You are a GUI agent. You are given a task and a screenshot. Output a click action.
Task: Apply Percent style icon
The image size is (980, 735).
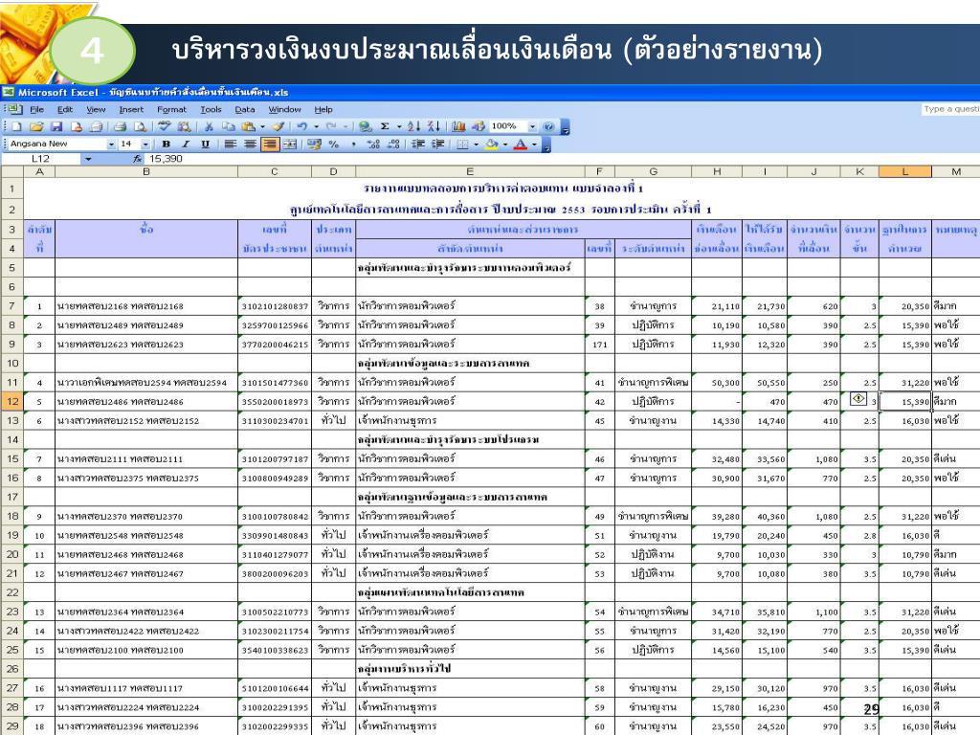(x=334, y=145)
